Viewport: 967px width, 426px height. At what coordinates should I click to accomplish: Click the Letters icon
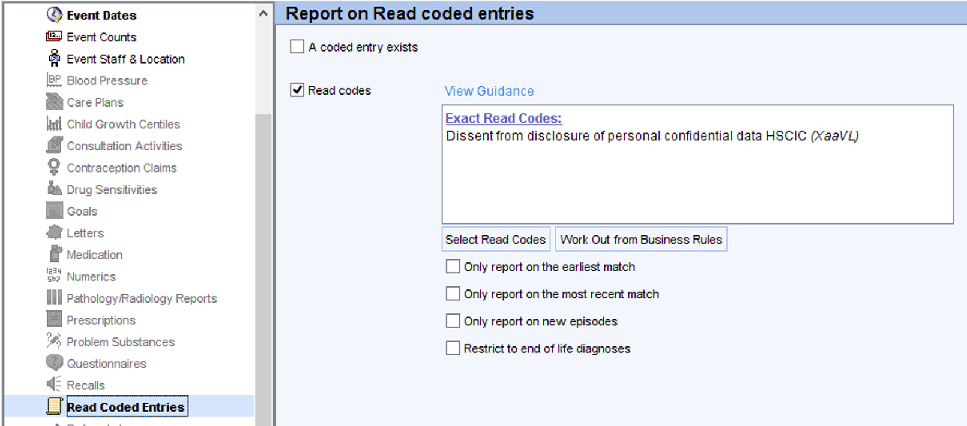[54, 232]
